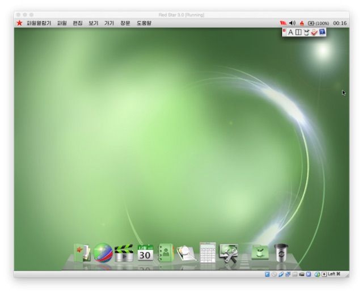This screenshot has height=294, width=363.
Task: Click VirtualBox mouse integration status icon
Action: 318,275
